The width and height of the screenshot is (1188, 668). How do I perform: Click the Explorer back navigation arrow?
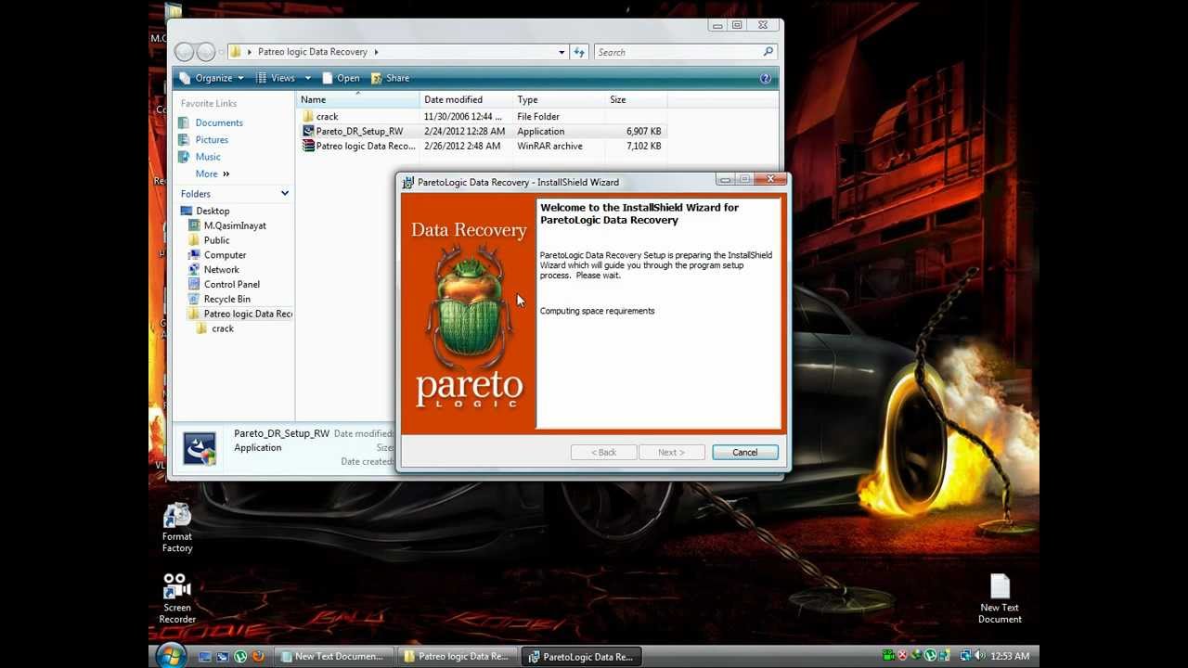pos(185,52)
